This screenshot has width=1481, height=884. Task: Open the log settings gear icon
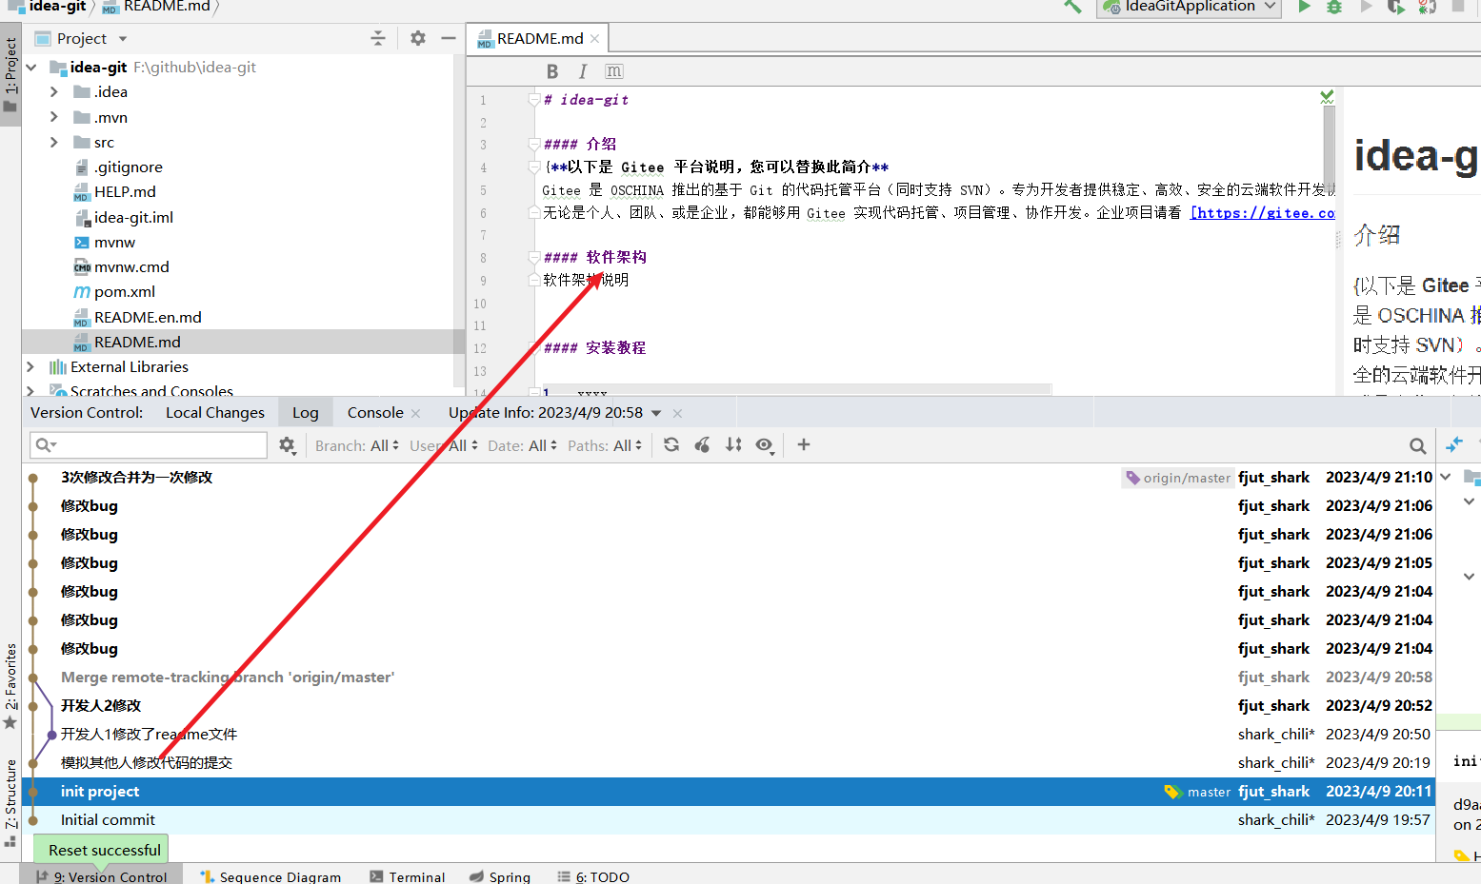(287, 444)
